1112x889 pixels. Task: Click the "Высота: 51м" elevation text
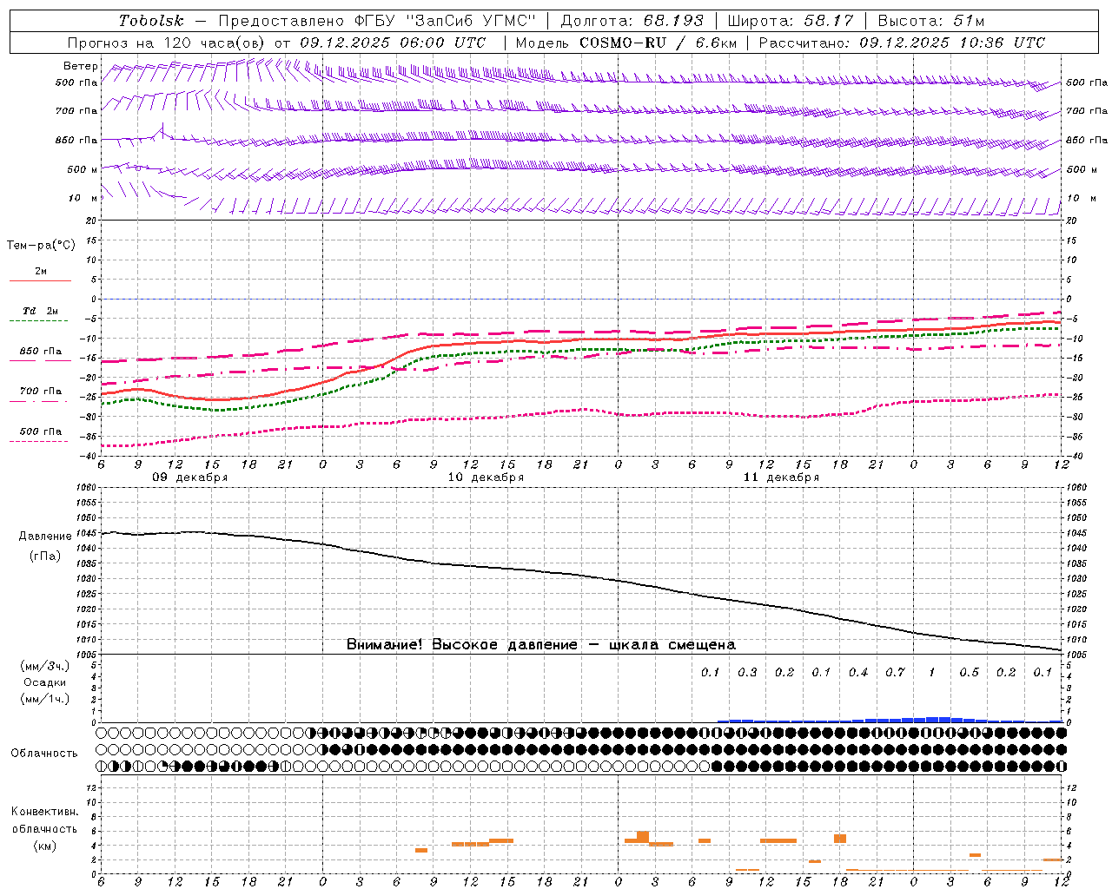[931, 21]
